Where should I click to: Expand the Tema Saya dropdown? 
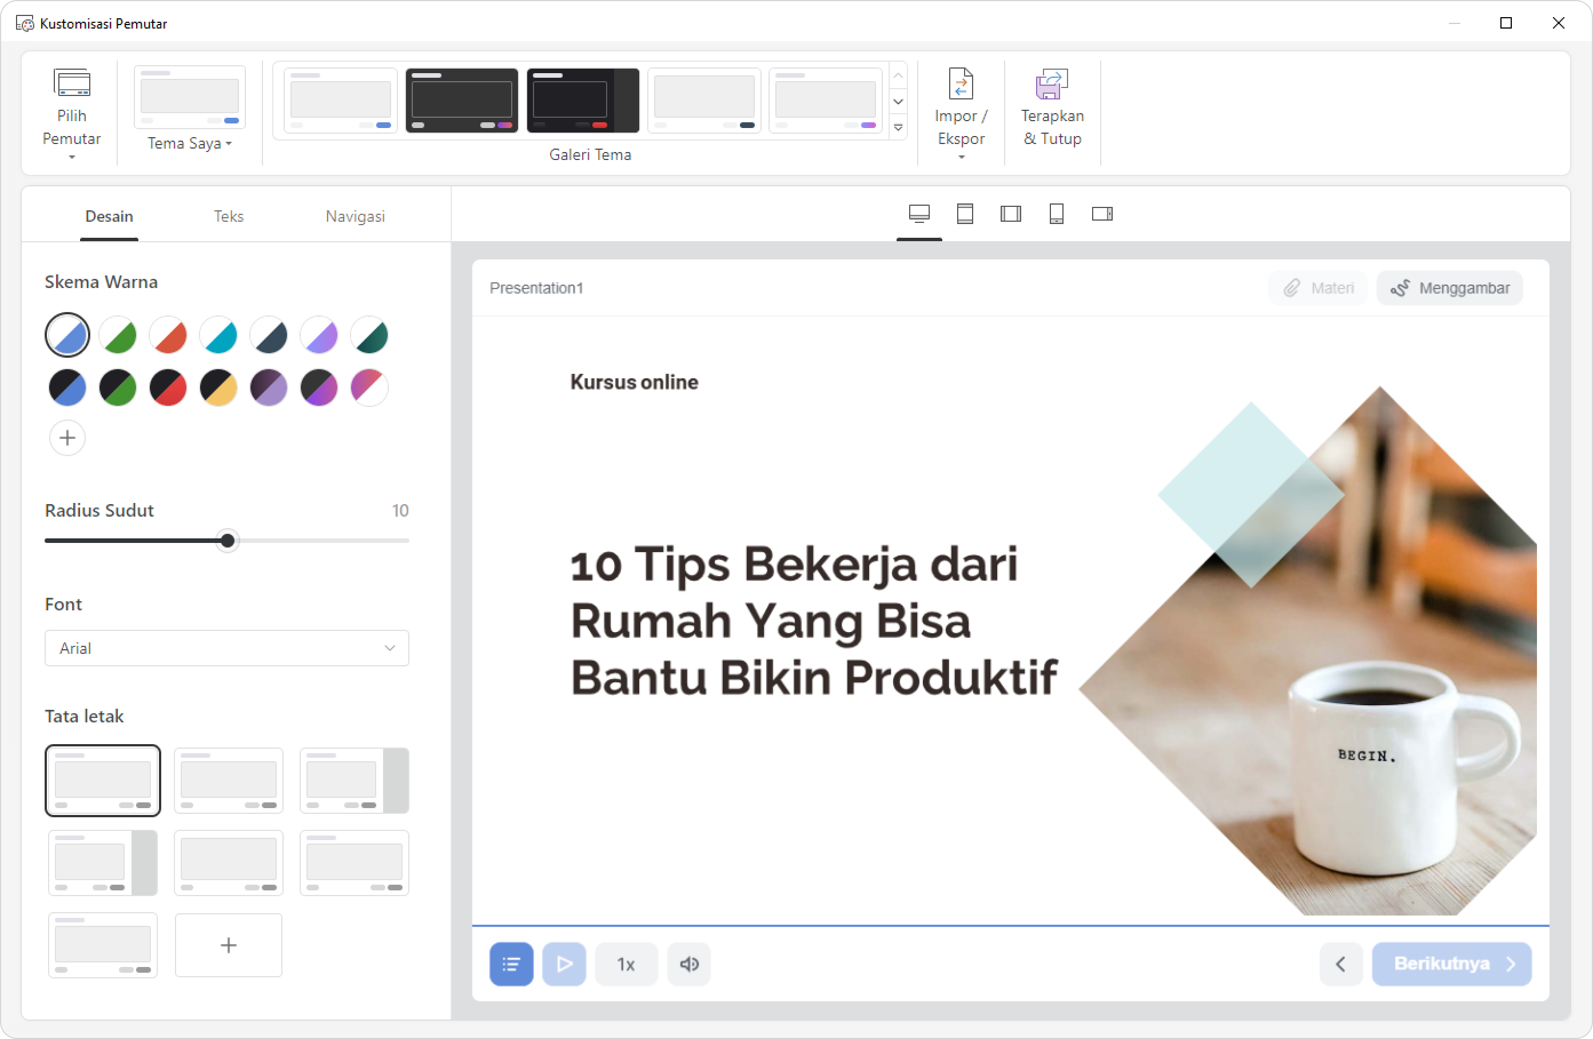[189, 143]
